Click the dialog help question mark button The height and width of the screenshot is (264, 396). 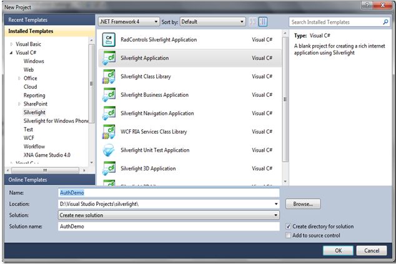367,5
